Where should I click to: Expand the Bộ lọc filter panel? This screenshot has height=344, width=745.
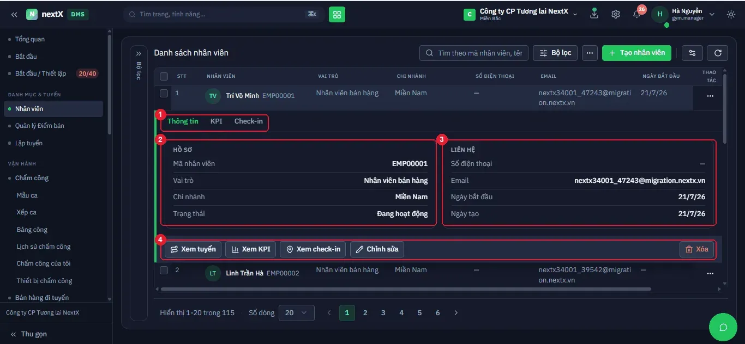pos(139,53)
